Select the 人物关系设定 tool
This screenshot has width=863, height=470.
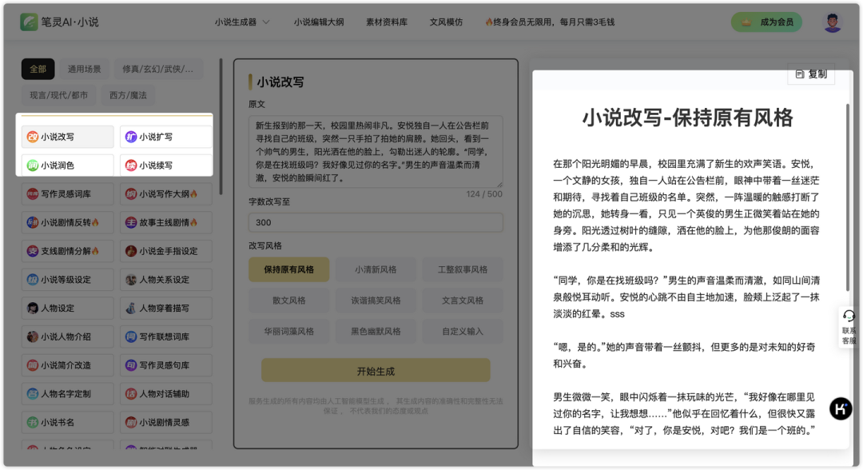(165, 279)
